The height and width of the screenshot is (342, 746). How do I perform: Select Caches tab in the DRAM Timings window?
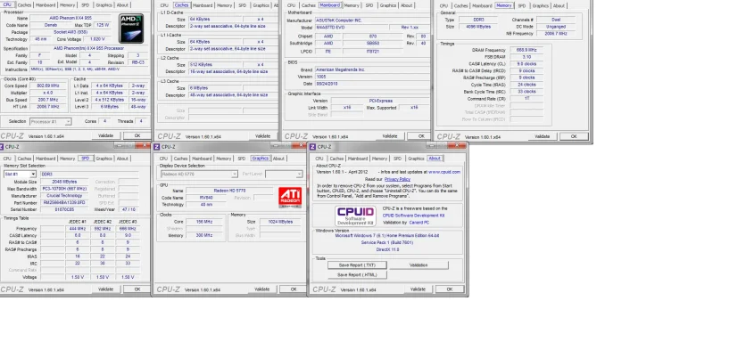coord(460,6)
